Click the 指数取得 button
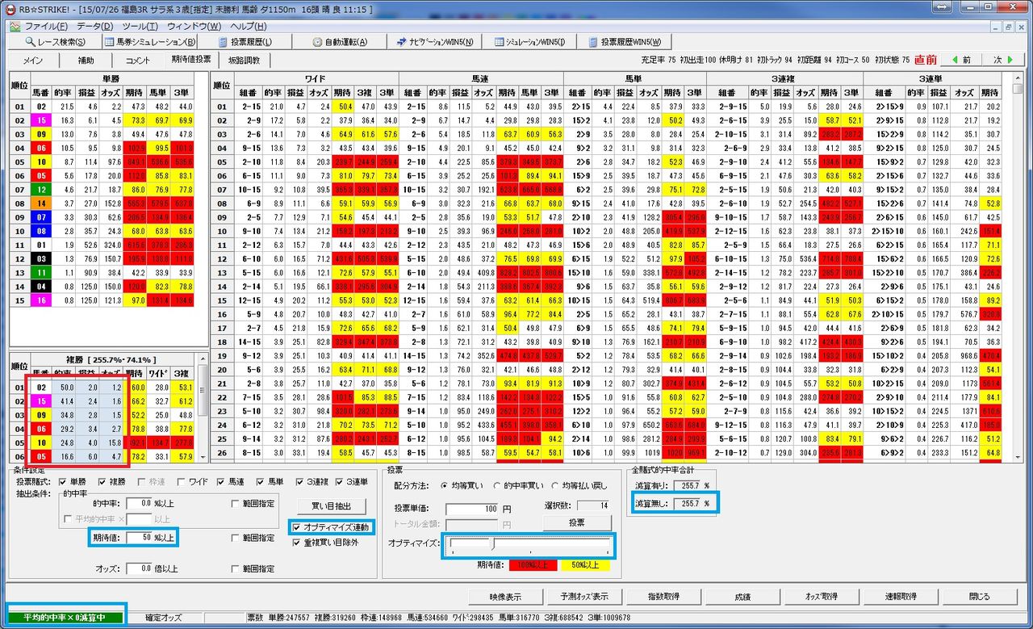The height and width of the screenshot is (629, 1033). [x=663, y=597]
